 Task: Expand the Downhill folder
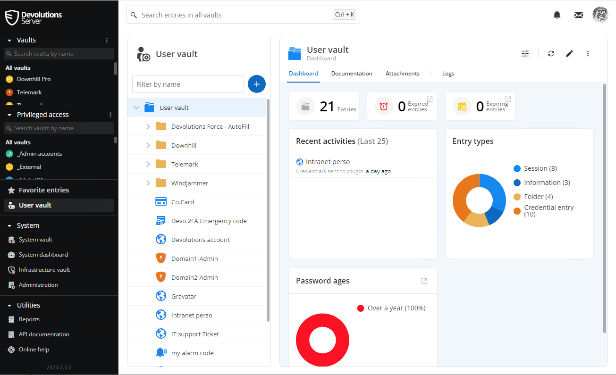tap(148, 145)
